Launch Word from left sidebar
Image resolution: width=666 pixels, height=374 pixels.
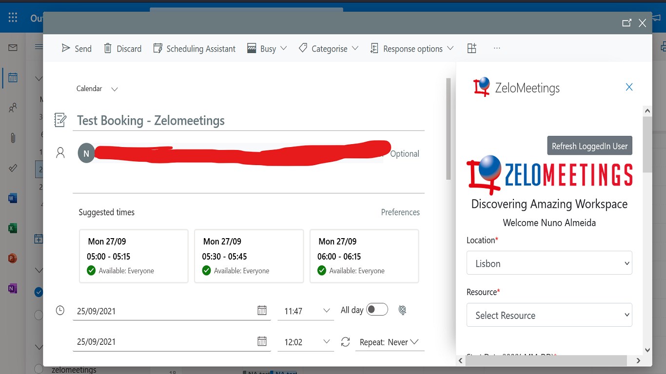pyautogui.click(x=13, y=198)
